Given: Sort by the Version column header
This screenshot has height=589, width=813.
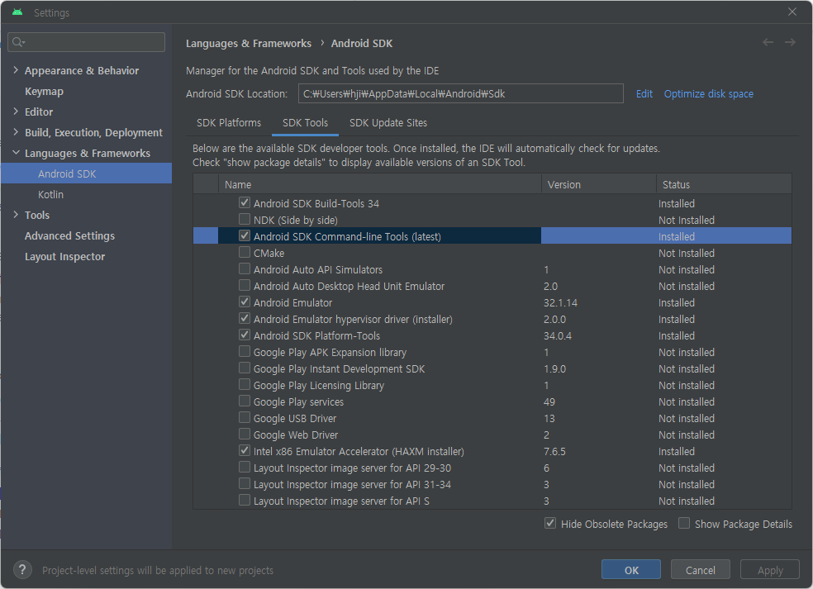Looking at the screenshot, I should pyautogui.click(x=599, y=184).
